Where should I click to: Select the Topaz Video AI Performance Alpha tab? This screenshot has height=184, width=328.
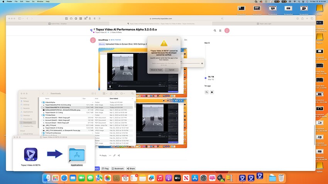[161, 23]
